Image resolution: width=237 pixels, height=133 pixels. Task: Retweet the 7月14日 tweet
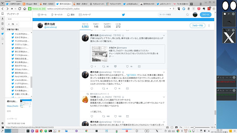[104, 89]
